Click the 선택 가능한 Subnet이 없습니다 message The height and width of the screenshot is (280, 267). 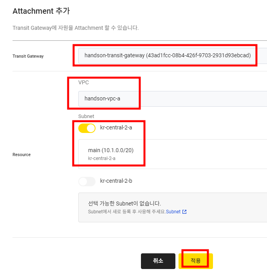click(x=124, y=204)
